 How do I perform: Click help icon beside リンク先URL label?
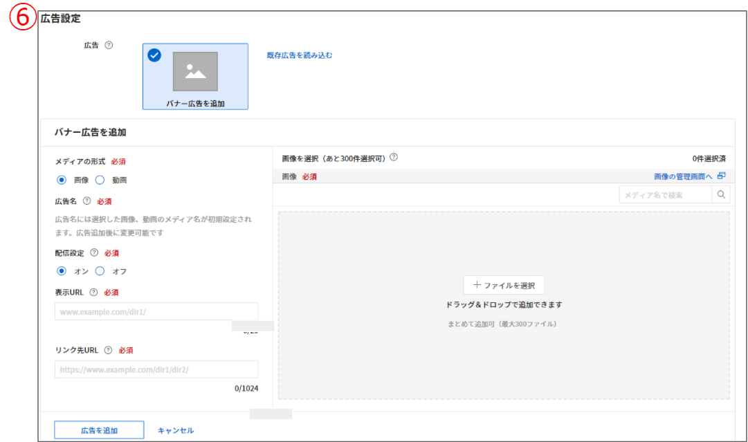click(x=108, y=350)
